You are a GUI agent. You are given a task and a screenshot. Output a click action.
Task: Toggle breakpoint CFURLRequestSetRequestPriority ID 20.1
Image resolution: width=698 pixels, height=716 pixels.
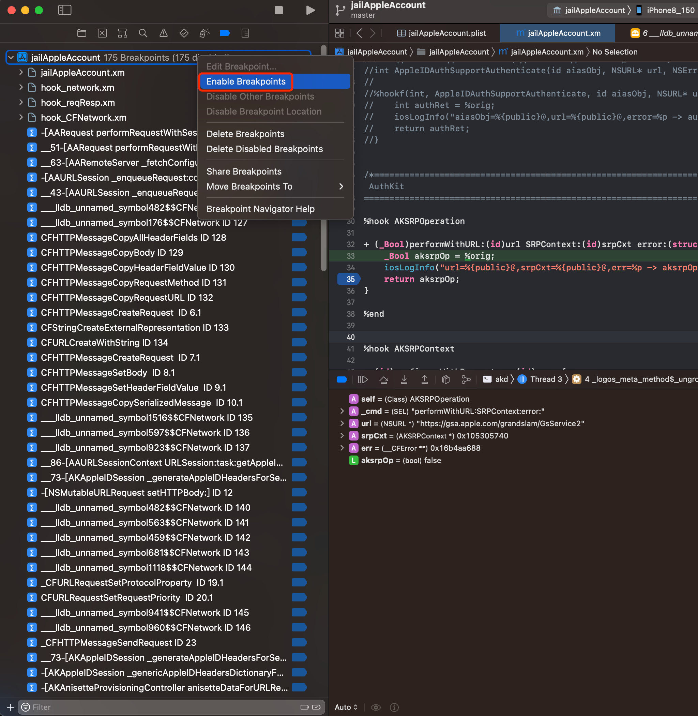[299, 598]
